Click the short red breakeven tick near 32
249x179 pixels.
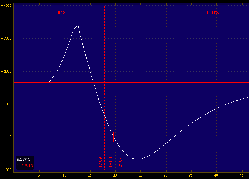tap(174, 137)
